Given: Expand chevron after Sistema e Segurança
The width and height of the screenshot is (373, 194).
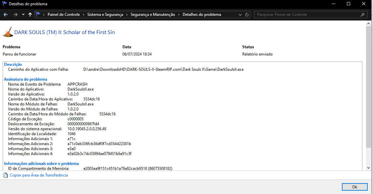Looking at the screenshot, I should [x=127, y=15].
